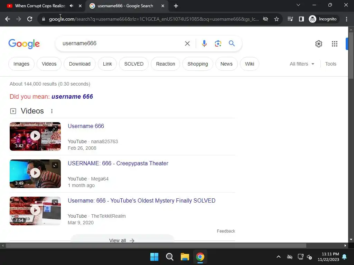This screenshot has width=354, height=265.
Task: Open Videos section three-dot options
Action: tap(52, 111)
